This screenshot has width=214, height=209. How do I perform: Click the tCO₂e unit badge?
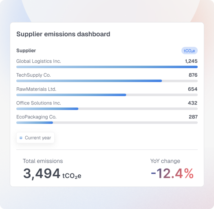coord(189,51)
